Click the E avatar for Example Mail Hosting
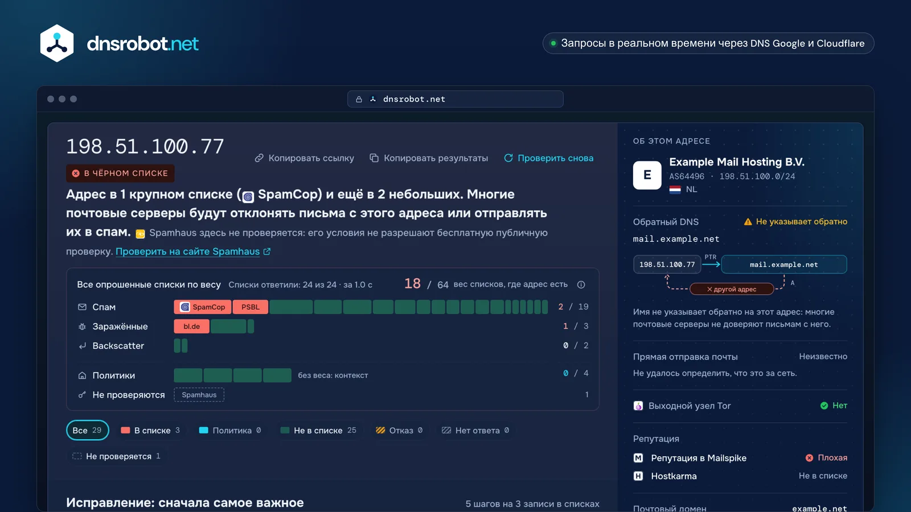This screenshot has width=911, height=512. pos(647,175)
